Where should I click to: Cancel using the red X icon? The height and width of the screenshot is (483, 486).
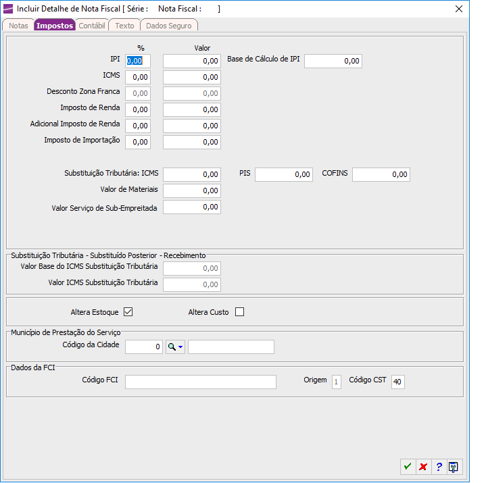[x=423, y=466]
